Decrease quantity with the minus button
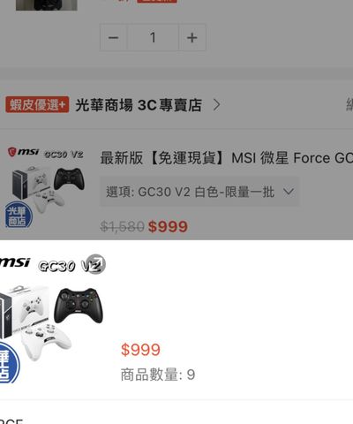353x424 pixels. (113, 38)
